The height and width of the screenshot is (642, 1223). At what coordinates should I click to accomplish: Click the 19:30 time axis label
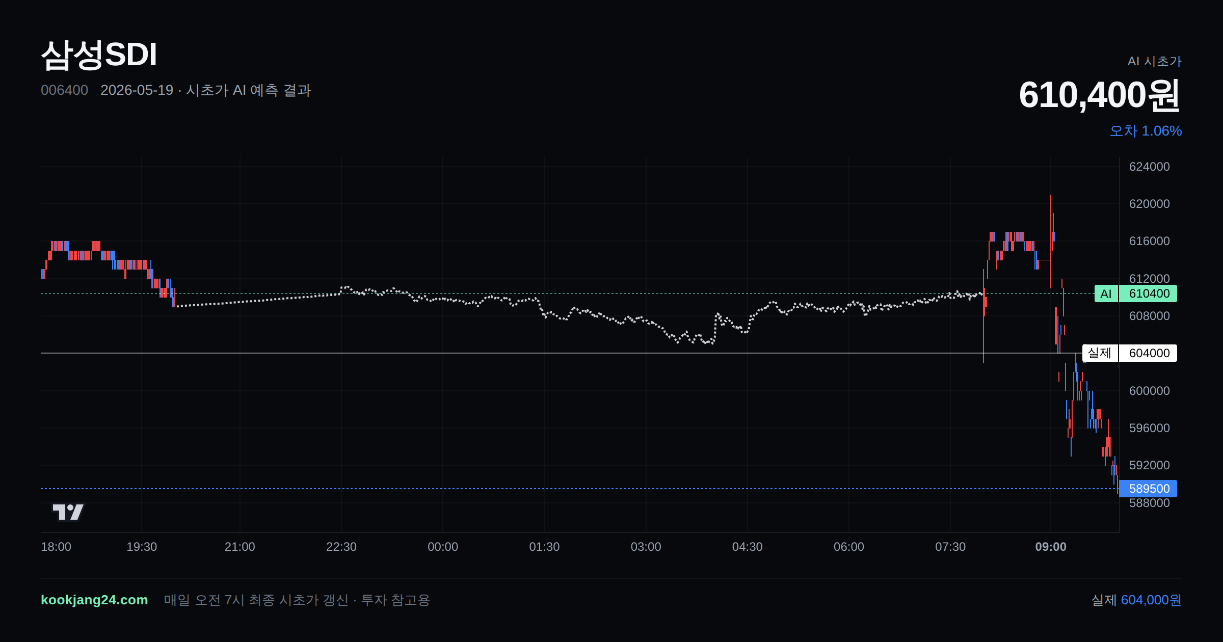pos(142,547)
